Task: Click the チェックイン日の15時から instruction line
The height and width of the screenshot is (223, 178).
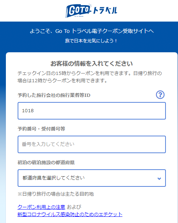Action: 90,73
